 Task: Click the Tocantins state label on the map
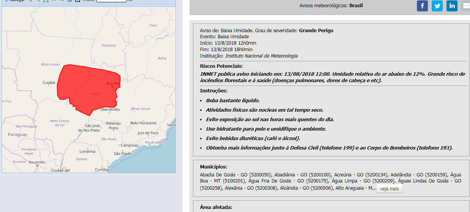[109, 45]
